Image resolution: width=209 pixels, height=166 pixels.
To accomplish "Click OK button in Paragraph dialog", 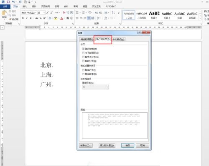I will pos(127,146).
